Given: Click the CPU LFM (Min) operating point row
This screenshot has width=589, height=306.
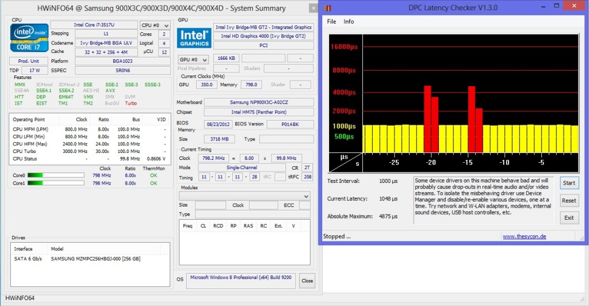Looking at the screenshot, I should point(89,137).
